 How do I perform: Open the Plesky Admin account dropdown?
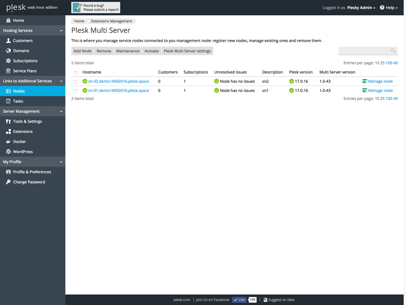361,8
